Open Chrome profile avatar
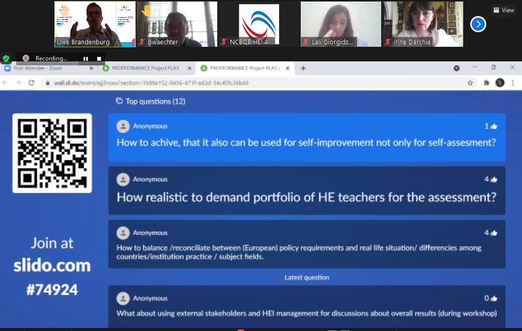 [499, 83]
